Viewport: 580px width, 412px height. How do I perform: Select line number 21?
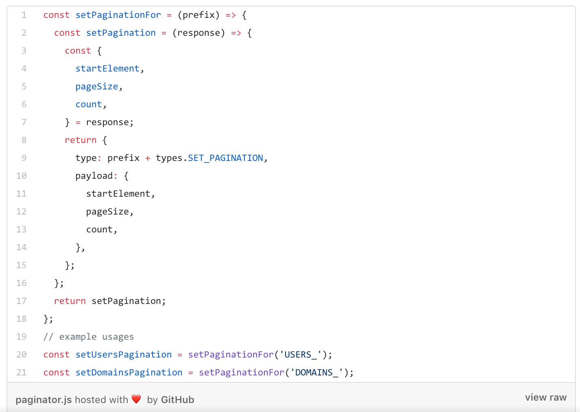click(x=22, y=373)
